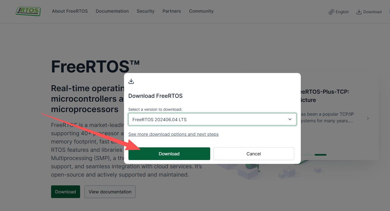The width and height of the screenshot is (390, 211).
Task: Open the Partners menu item
Action: pyautogui.click(x=172, y=11)
